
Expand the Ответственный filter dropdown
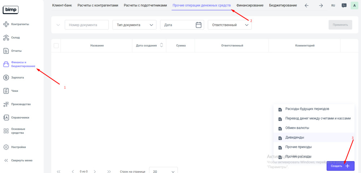pos(230,25)
